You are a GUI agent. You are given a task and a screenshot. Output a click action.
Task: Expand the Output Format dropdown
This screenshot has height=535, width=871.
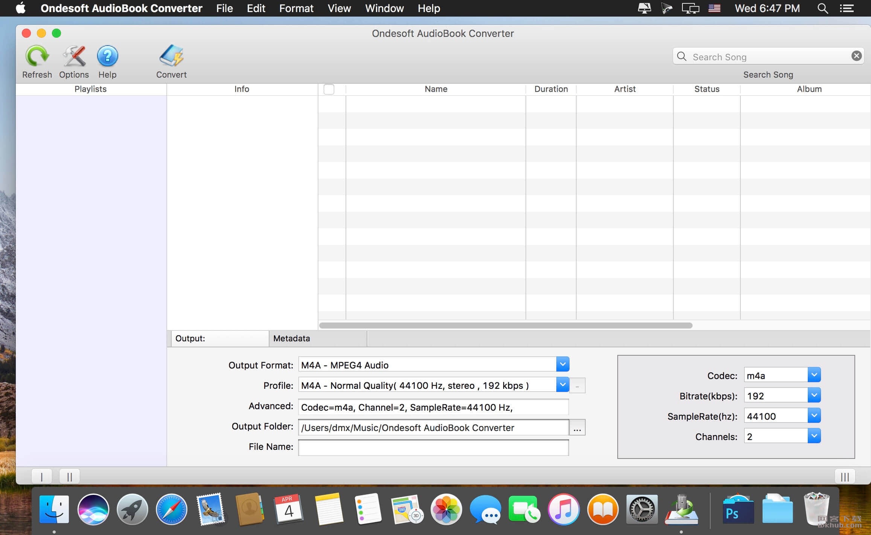562,364
